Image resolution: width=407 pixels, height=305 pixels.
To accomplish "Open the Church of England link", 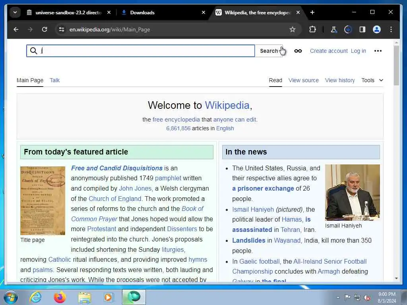I will tap(115, 199).
